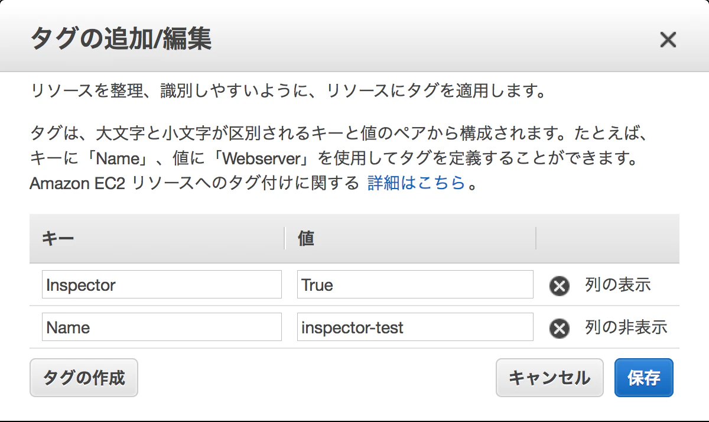Viewport: 709px width, 422px height.
Task: Click the Inspector key input field
Action: pyautogui.click(x=161, y=284)
